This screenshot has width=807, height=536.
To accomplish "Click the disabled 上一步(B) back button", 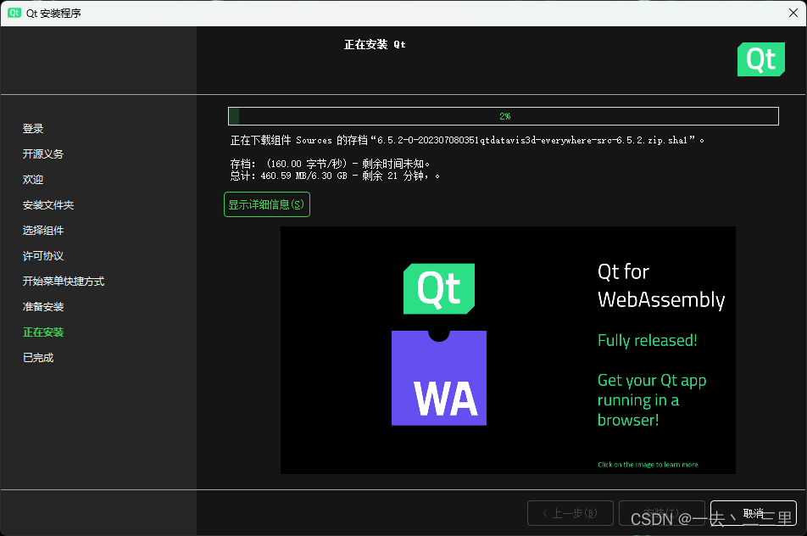I will click(x=570, y=513).
